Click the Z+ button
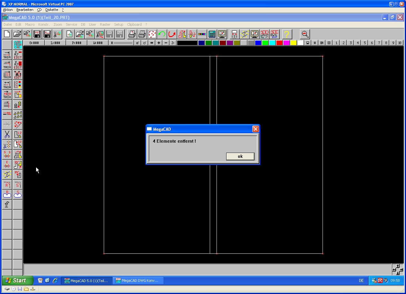The image size is (406, 294). click(173, 43)
